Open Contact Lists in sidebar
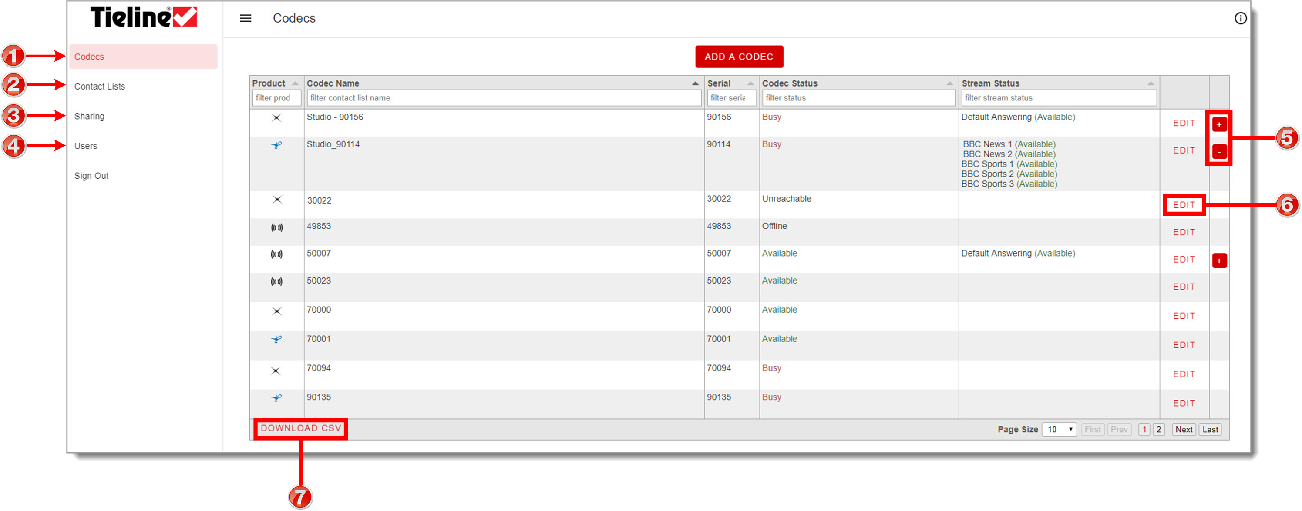 coord(100,87)
